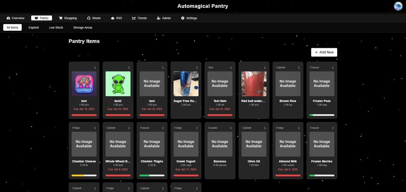Switch to the Low Stock sub-tab
This screenshot has width=406, height=192.
click(56, 27)
